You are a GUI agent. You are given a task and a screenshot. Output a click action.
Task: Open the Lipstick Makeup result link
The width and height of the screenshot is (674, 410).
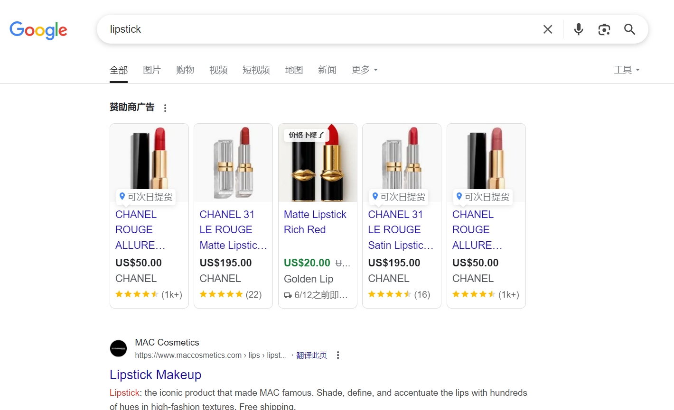[156, 375]
